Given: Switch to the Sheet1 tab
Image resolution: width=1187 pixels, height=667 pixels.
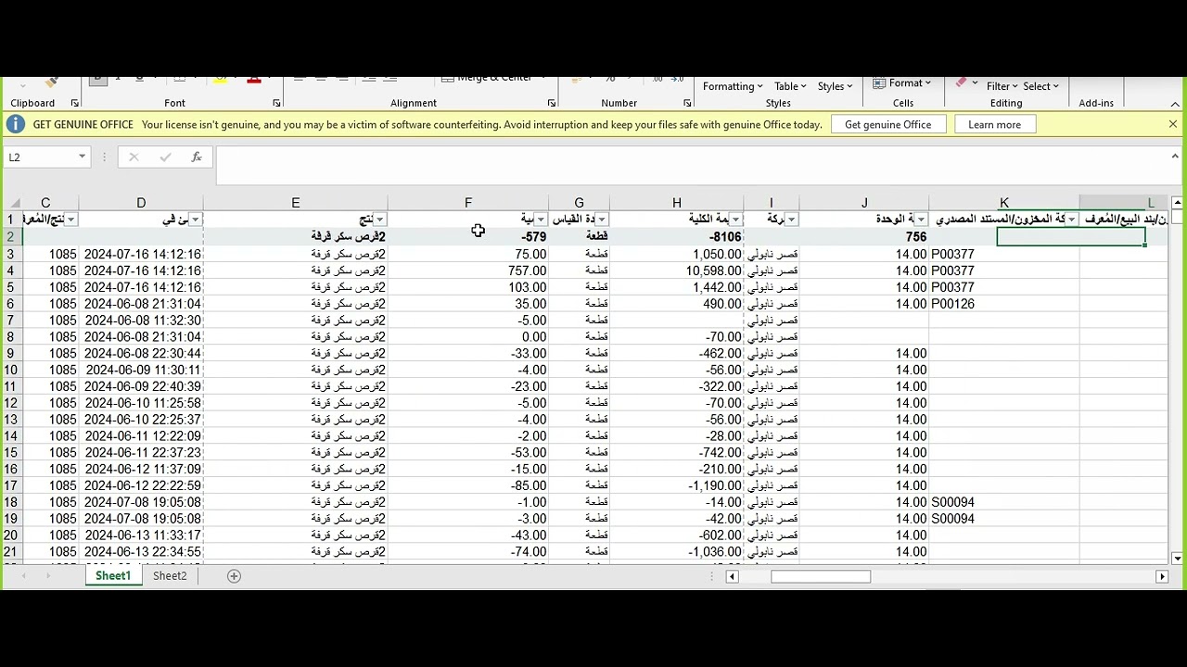Looking at the screenshot, I should pyautogui.click(x=113, y=576).
